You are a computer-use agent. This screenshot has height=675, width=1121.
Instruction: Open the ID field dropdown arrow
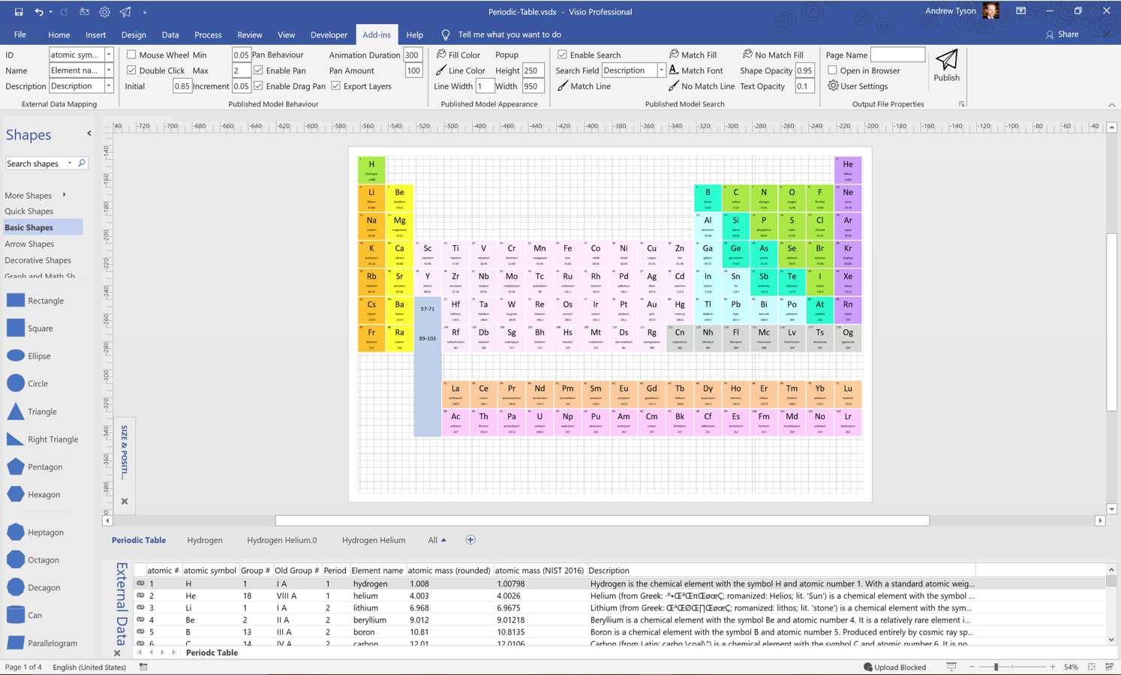[109, 55]
